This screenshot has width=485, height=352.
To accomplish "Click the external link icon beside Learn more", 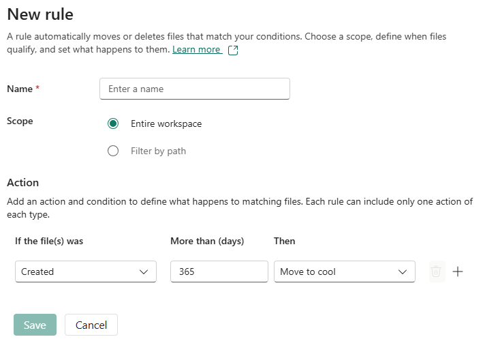I will pyautogui.click(x=233, y=50).
